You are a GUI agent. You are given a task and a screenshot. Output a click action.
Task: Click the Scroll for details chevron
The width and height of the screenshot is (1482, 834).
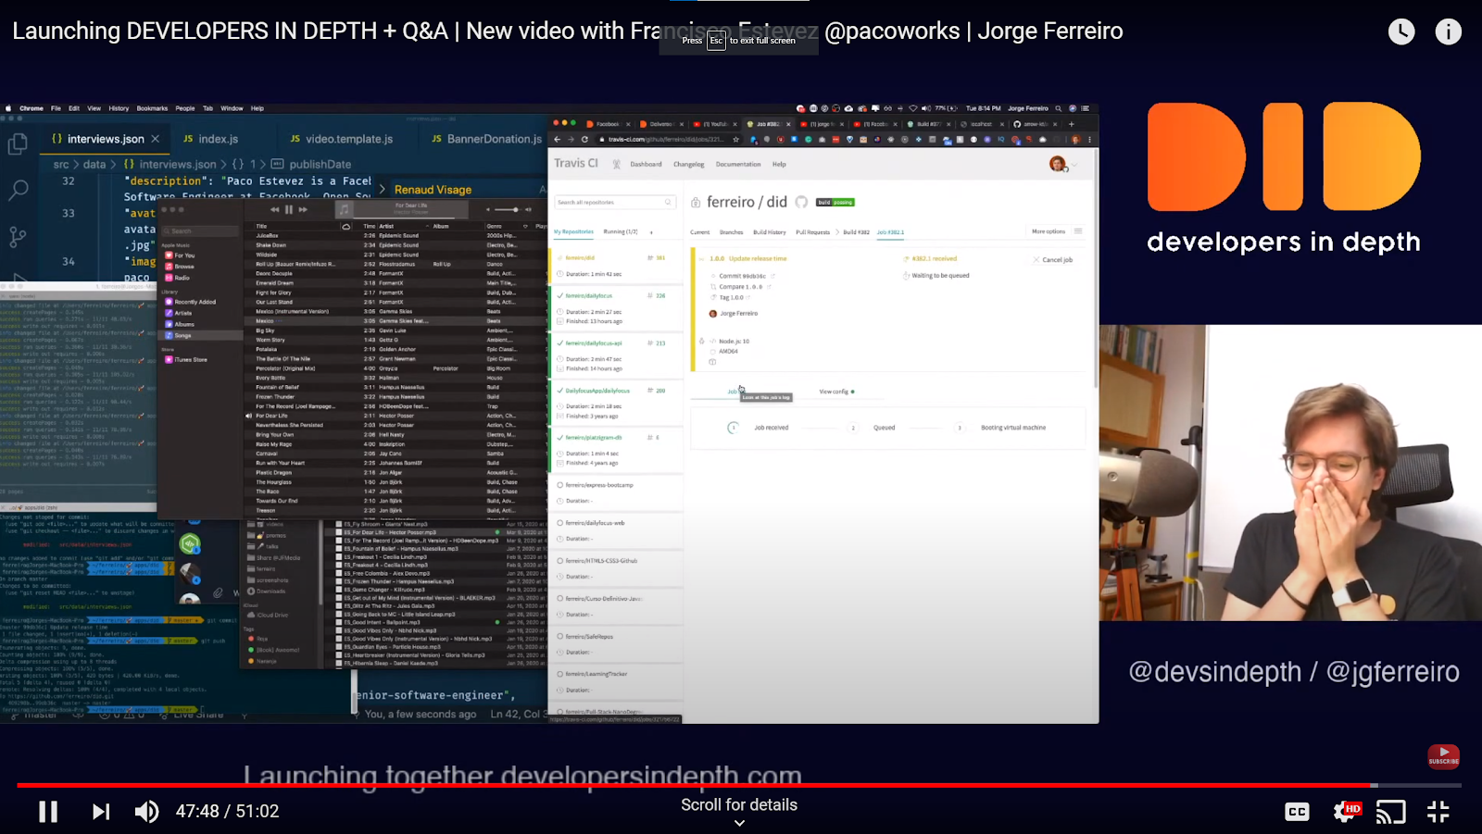(x=739, y=822)
